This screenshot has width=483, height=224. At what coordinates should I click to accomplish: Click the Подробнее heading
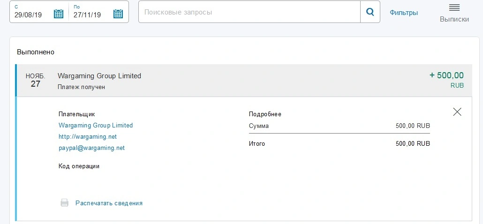[265, 114]
